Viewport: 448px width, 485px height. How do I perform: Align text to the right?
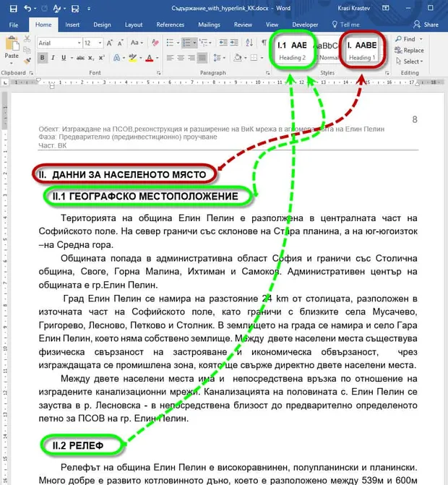(191, 58)
